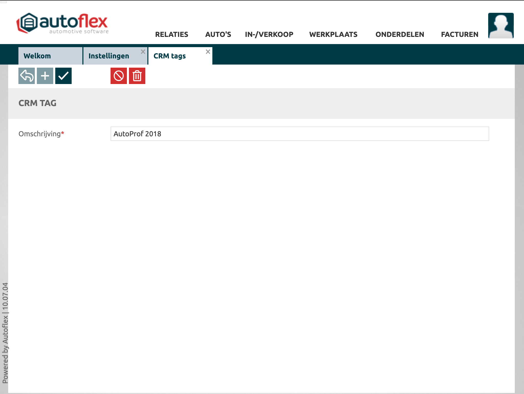Open the RELATIES menu
524x394 pixels.
coord(172,34)
